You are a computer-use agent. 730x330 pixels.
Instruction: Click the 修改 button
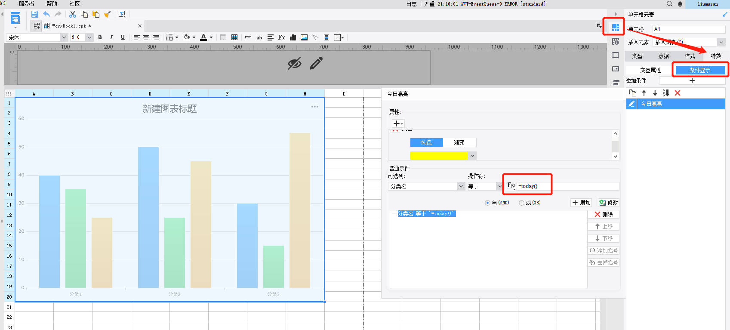pyautogui.click(x=608, y=203)
